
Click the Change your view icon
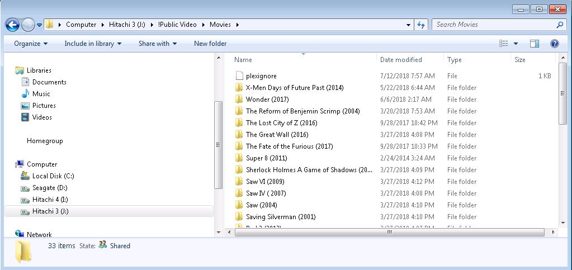503,44
